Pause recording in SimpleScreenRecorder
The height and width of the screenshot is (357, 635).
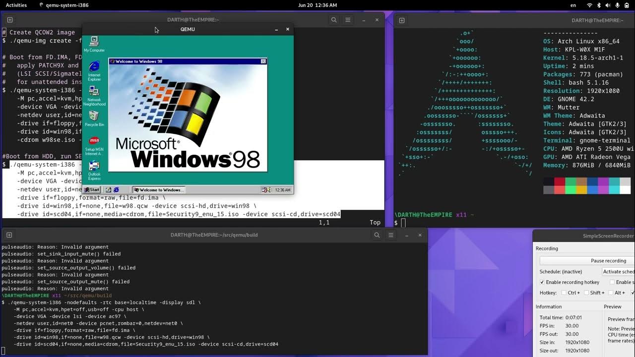point(587,261)
